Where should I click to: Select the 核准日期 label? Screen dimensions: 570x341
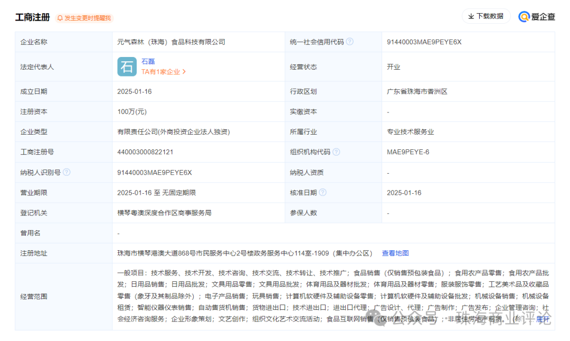coord(303,193)
